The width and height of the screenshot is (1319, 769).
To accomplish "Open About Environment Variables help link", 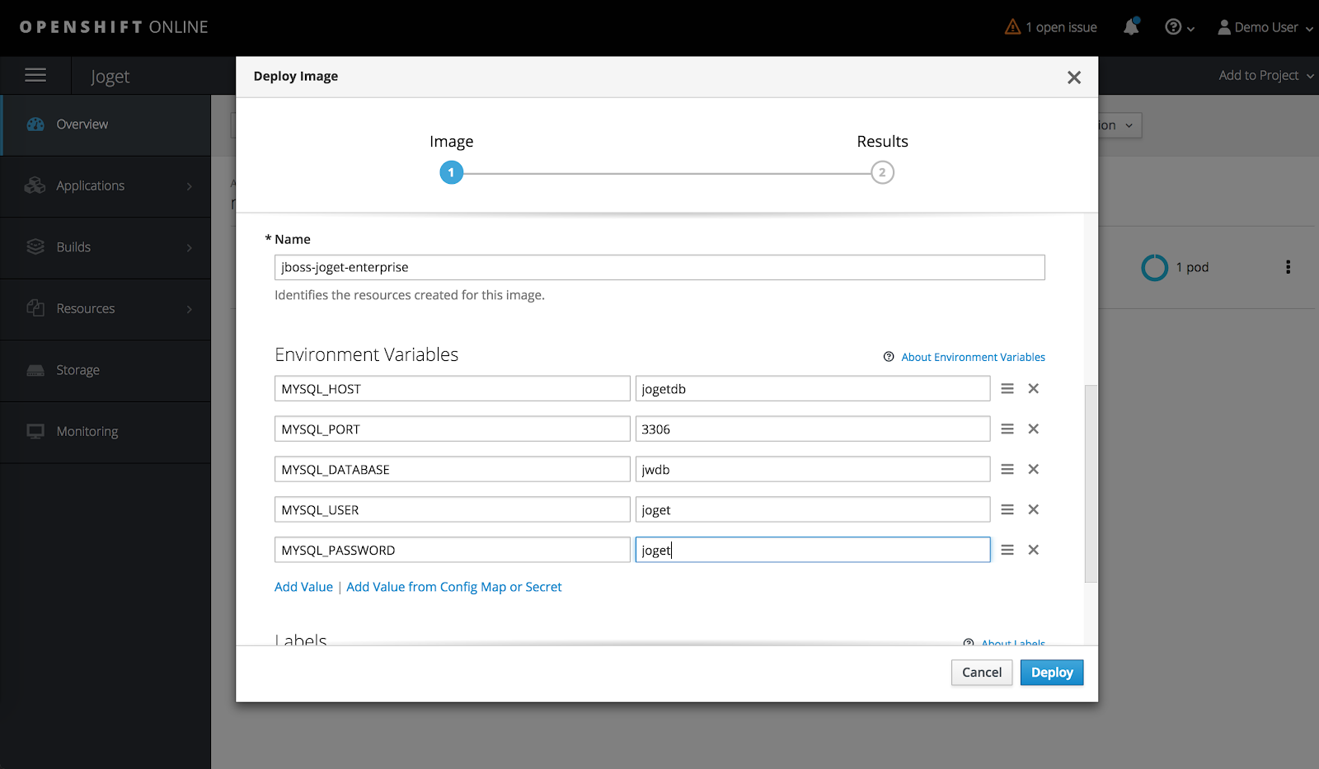I will click(x=973, y=357).
